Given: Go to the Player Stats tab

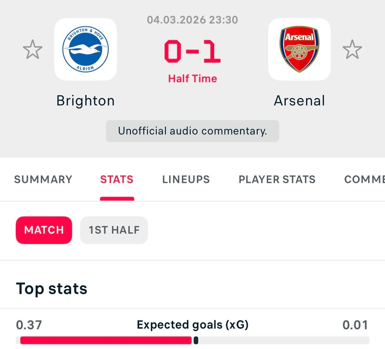Looking at the screenshot, I should (277, 180).
